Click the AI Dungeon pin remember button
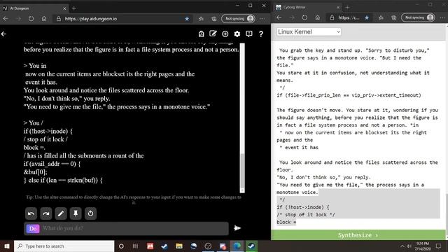Image resolution: width=448 pixels, height=252 pixels. (76, 213)
